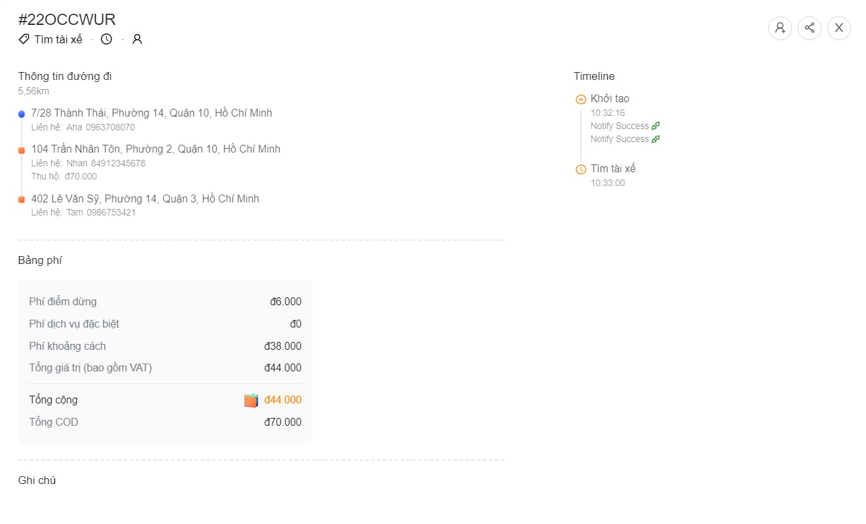Click the Tìm tài xế timeline clock marker
866x524 pixels.
click(580, 170)
